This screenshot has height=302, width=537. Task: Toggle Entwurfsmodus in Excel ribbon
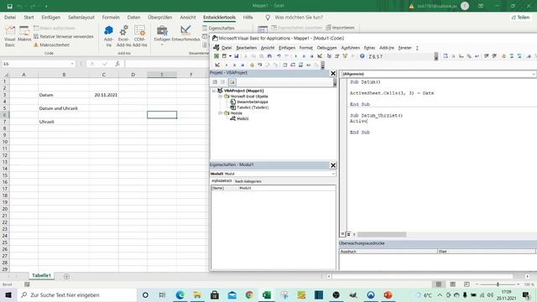point(185,34)
